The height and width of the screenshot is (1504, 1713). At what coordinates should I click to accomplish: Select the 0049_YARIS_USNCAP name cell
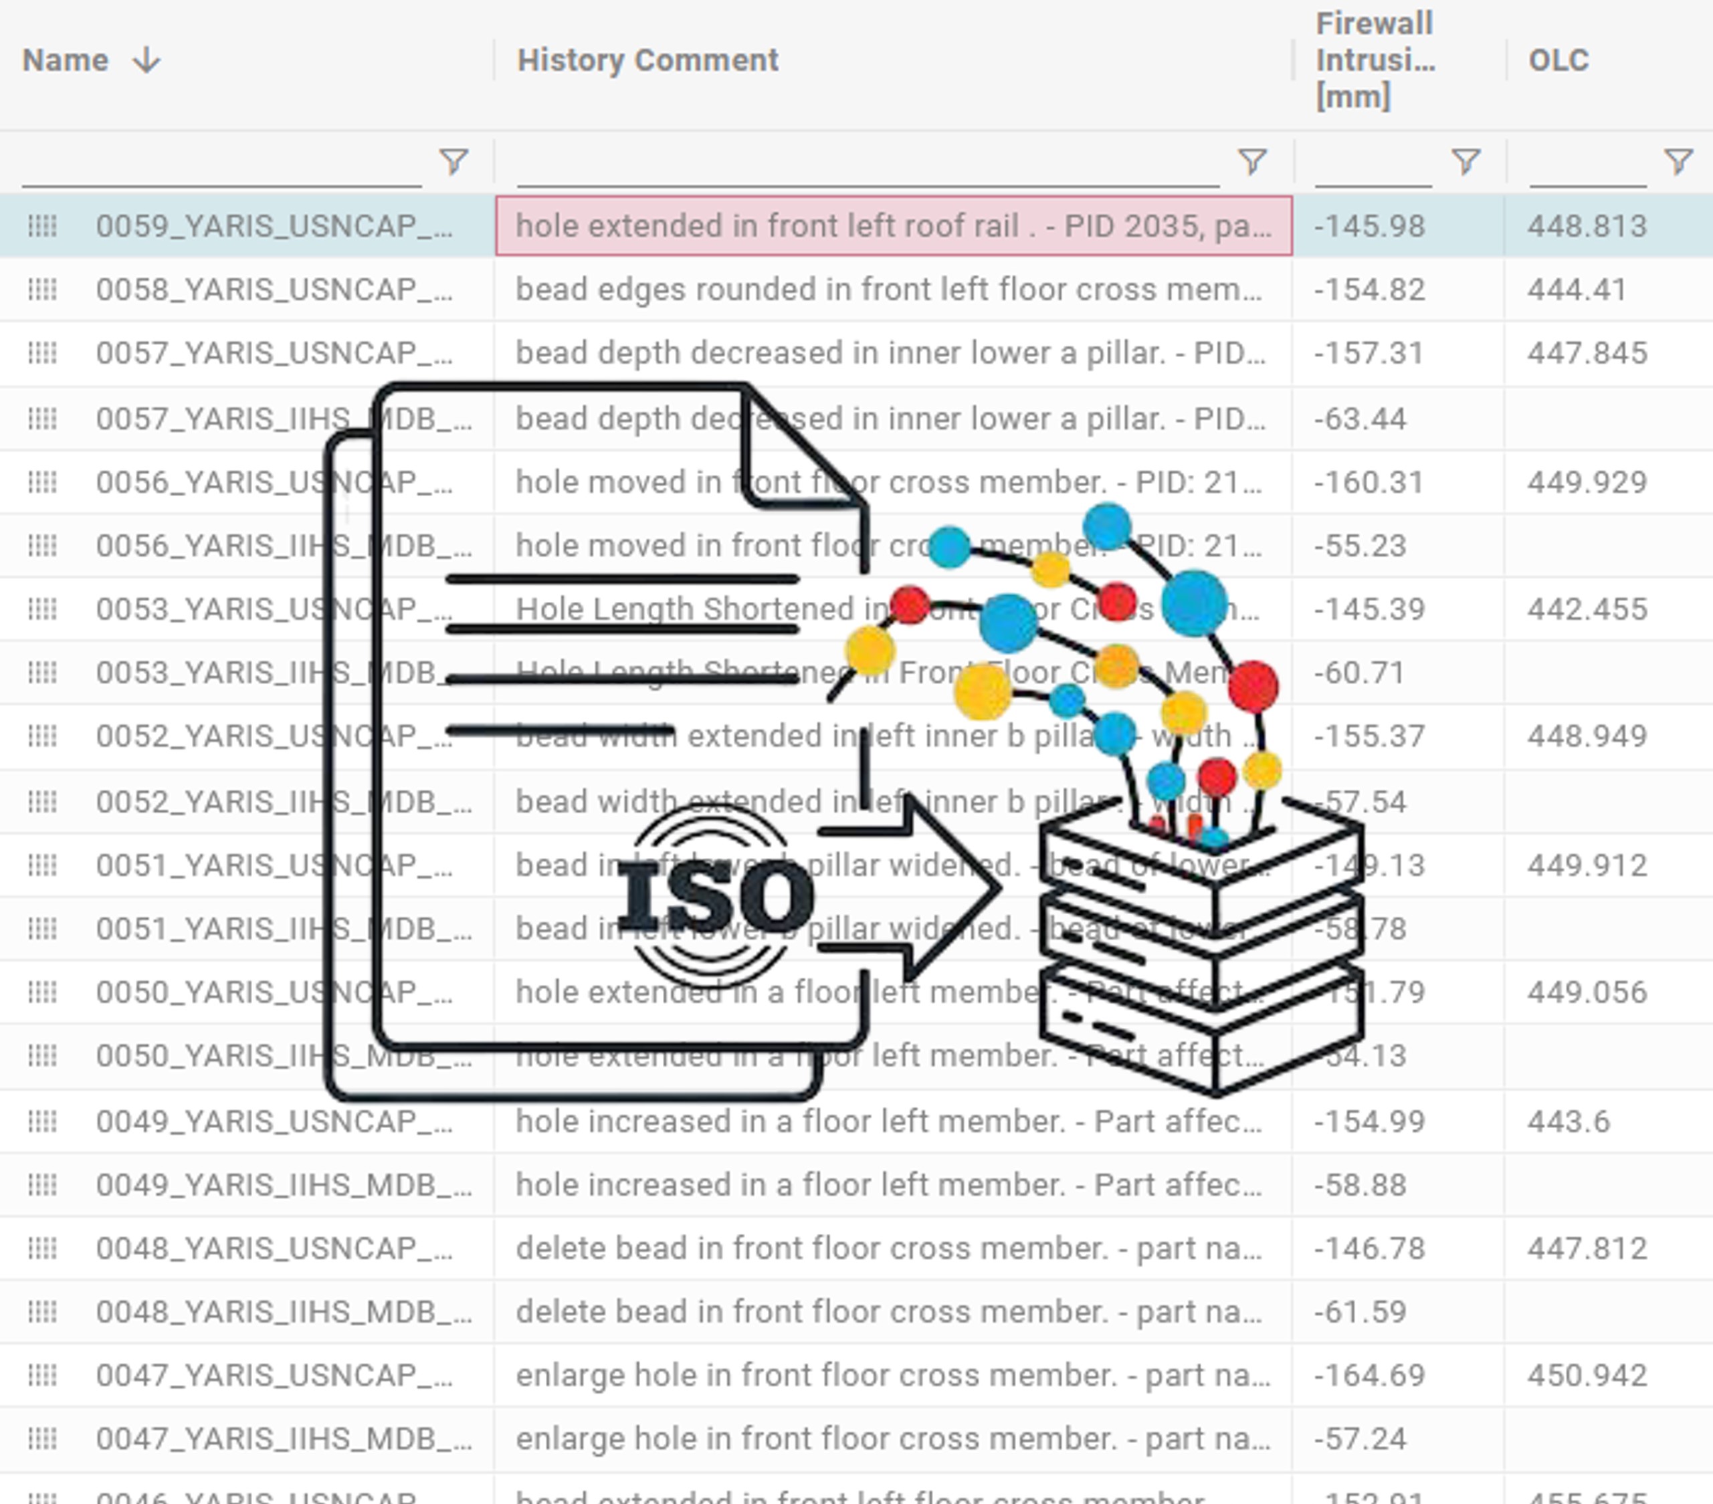(x=275, y=1121)
